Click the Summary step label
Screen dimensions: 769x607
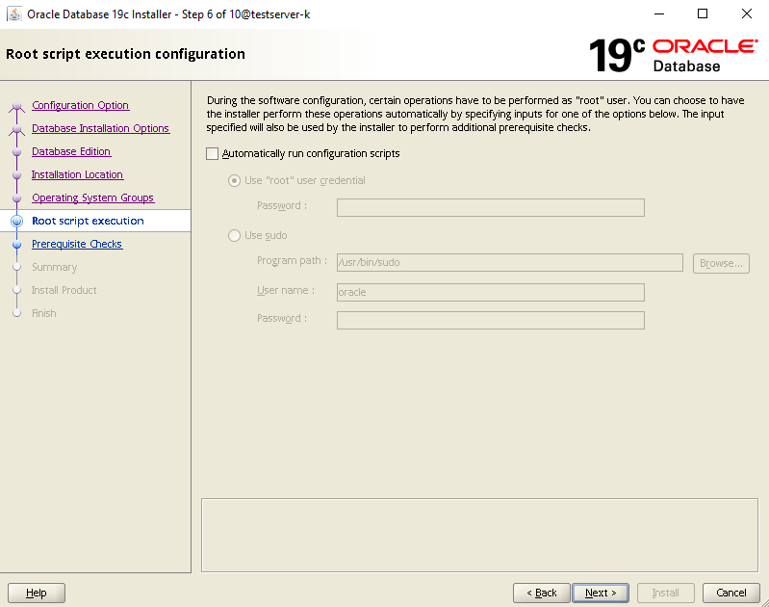coord(55,267)
